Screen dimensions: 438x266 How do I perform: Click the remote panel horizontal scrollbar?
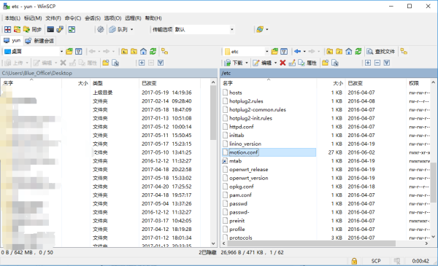click(x=312, y=243)
